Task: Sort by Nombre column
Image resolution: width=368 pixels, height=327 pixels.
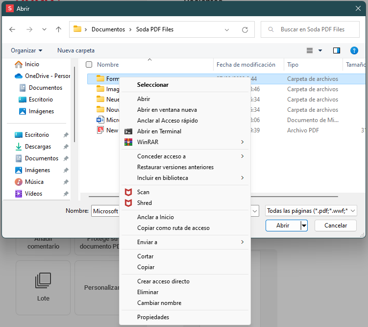Action: 108,65
